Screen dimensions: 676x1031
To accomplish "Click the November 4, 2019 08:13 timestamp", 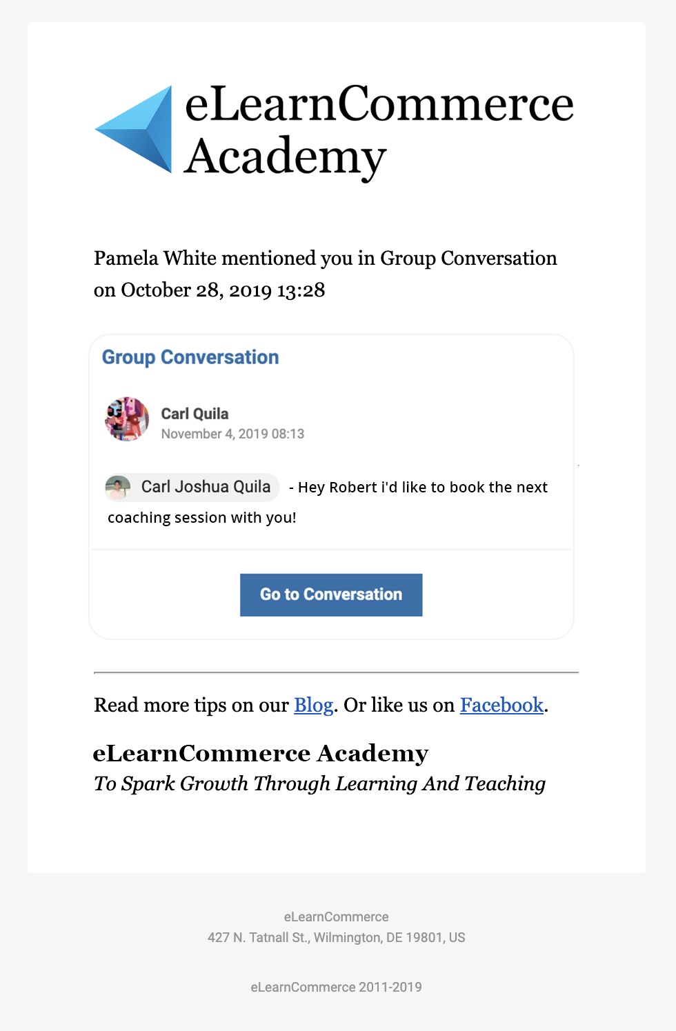I will click(x=232, y=434).
